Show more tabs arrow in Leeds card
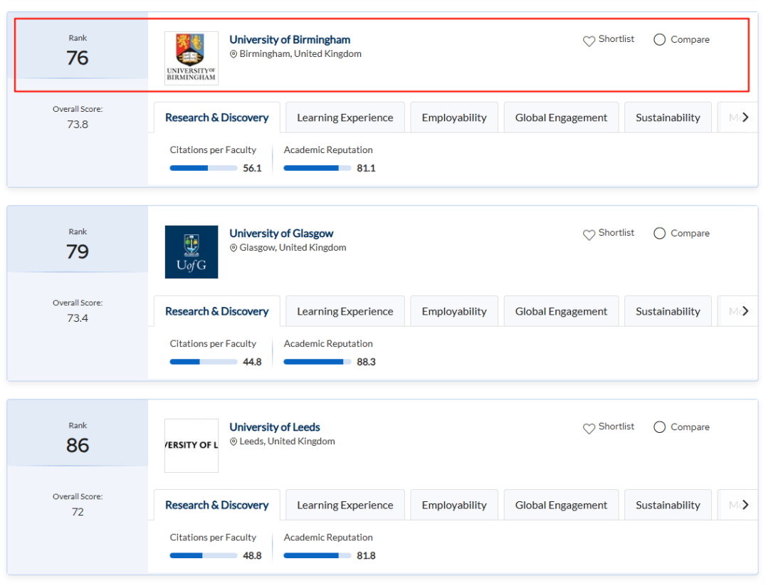This screenshot has width=766, height=586. (745, 504)
